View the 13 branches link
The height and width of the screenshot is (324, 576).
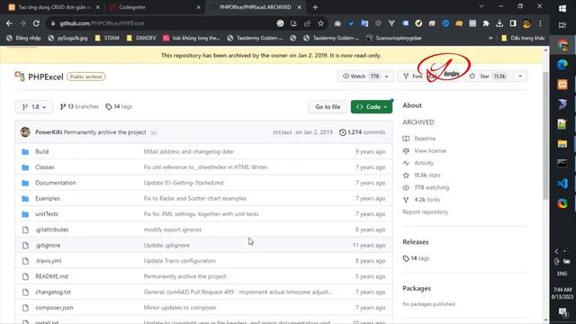79,106
